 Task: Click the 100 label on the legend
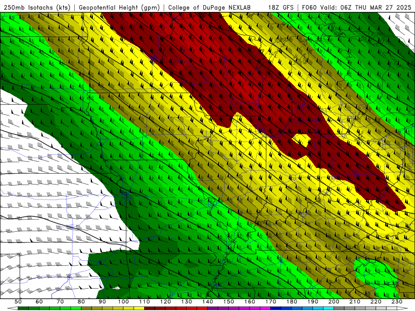point(123,302)
